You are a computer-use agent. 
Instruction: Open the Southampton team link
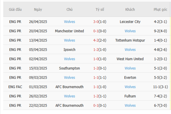point(69,68)
